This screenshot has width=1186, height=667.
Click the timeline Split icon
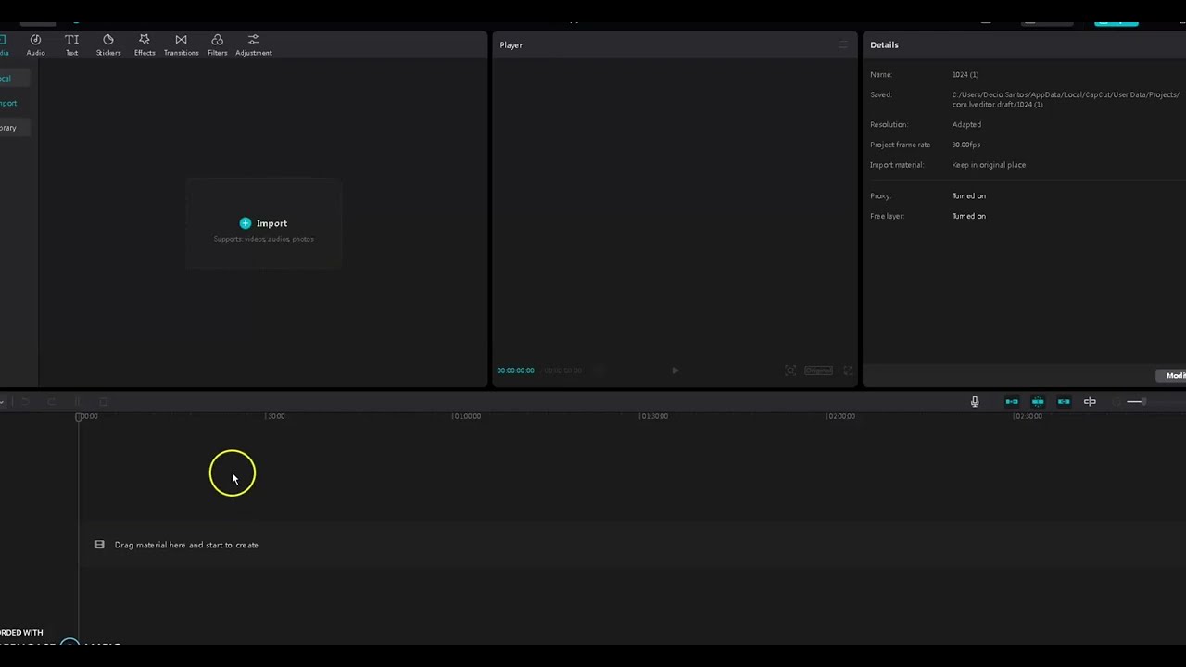(77, 402)
